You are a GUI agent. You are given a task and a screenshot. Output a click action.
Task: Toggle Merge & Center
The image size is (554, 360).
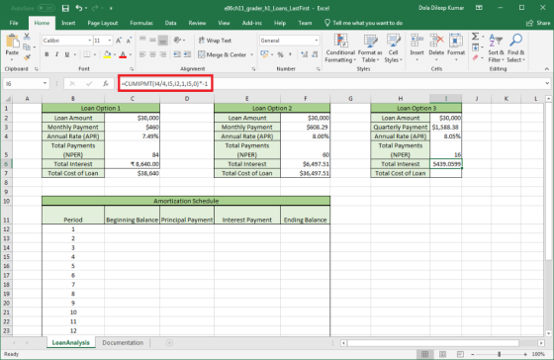coord(223,54)
